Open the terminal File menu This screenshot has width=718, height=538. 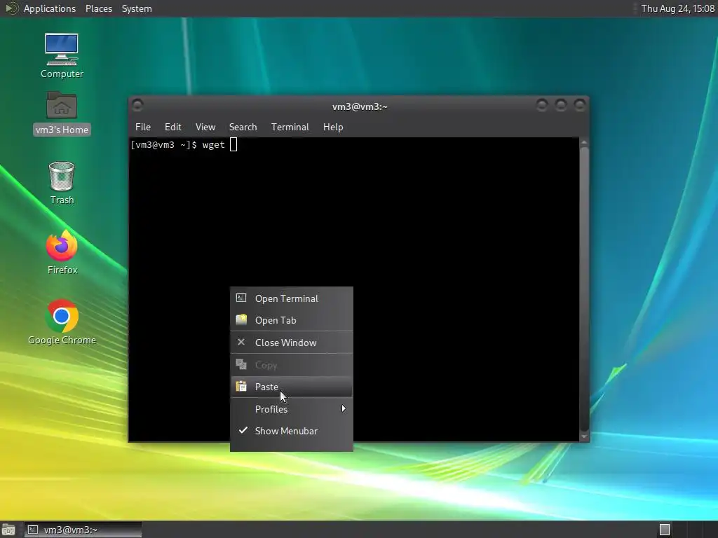143,127
